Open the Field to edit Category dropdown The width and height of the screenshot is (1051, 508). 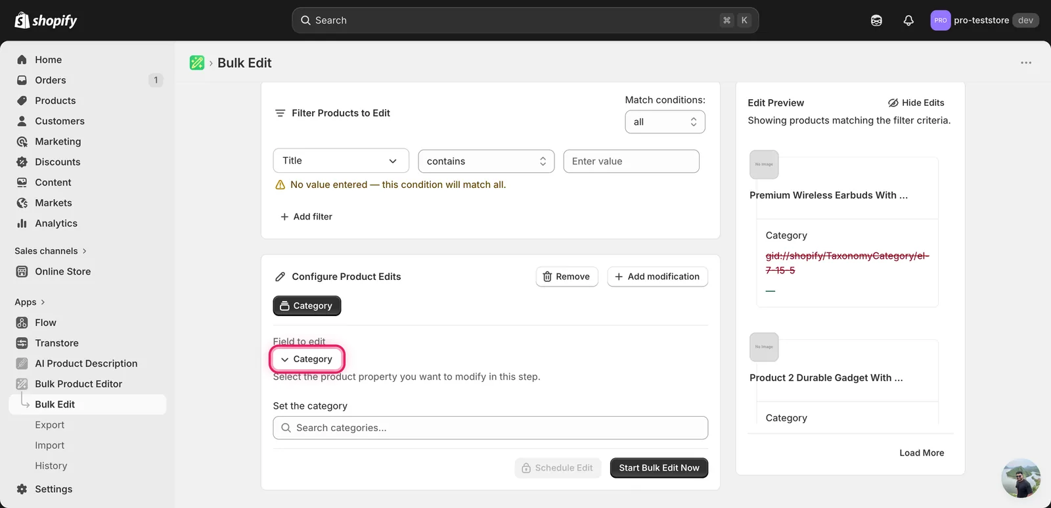[x=307, y=359]
